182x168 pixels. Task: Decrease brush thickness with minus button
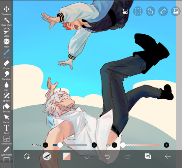(x=45, y=145)
